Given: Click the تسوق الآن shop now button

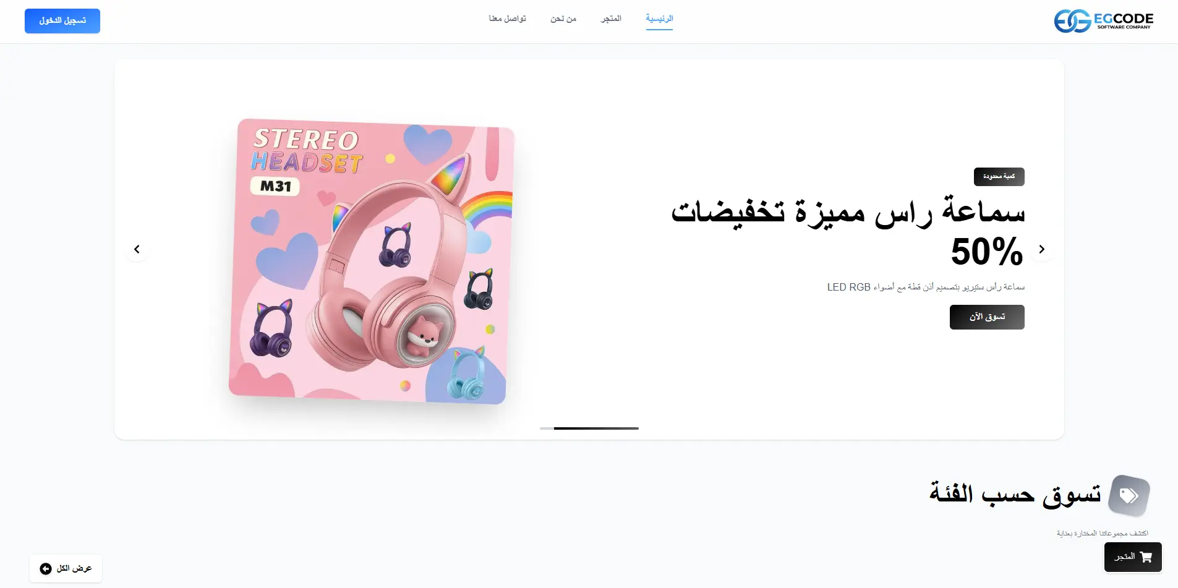Looking at the screenshot, I should pyautogui.click(x=987, y=317).
